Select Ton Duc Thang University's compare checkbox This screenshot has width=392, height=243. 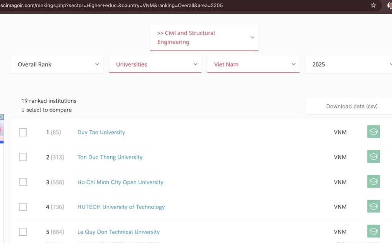click(23, 157)
